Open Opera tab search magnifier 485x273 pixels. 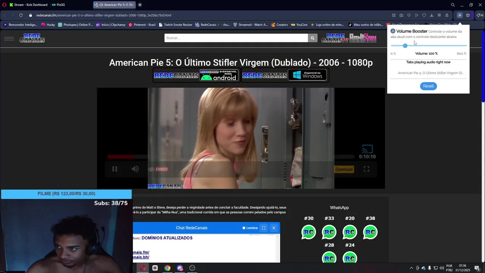(x=453, y=5)
